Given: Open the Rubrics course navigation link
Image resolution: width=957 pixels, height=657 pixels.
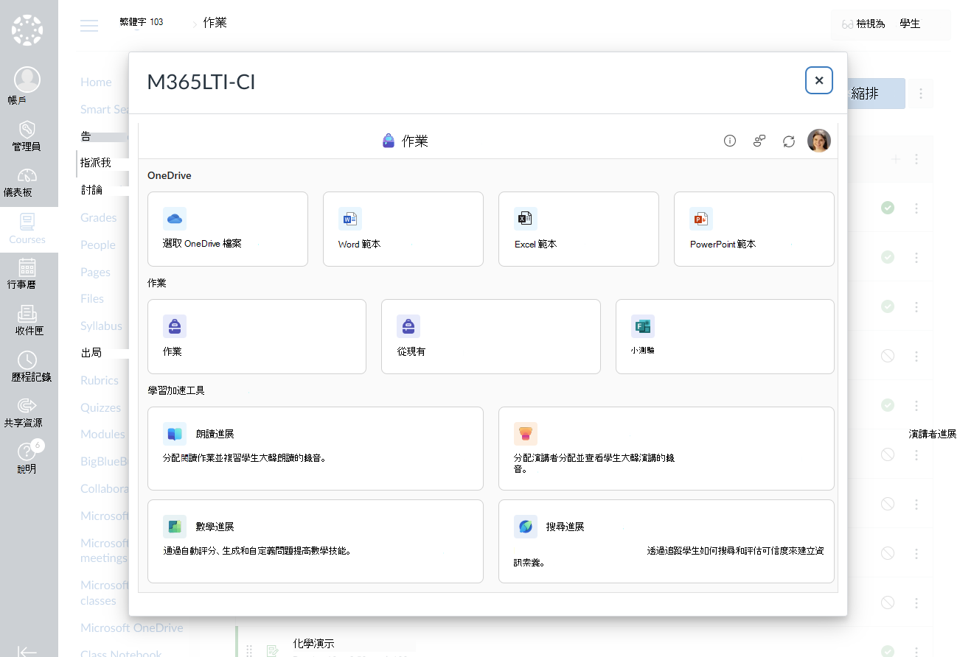Looking at the screenshot, I should click(100, 380).
